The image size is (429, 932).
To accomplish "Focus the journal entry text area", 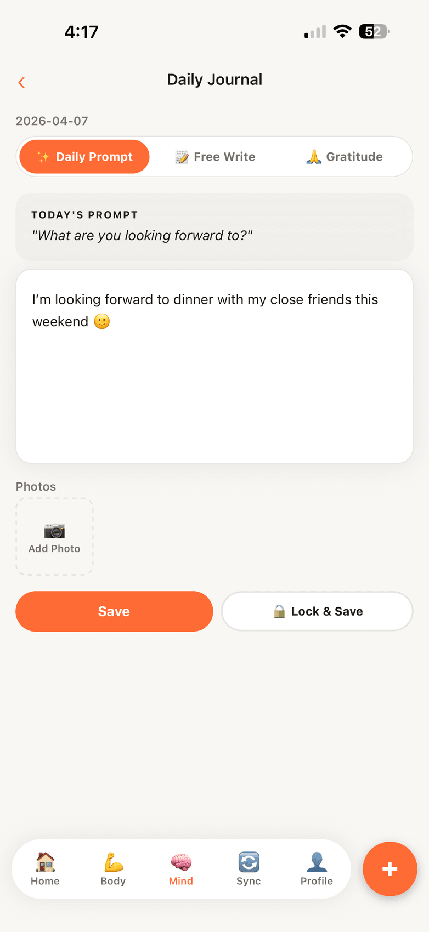I will pos(214,366).
